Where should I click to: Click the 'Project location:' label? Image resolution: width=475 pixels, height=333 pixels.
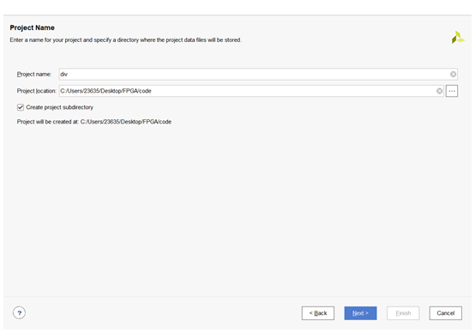(37, 91)
